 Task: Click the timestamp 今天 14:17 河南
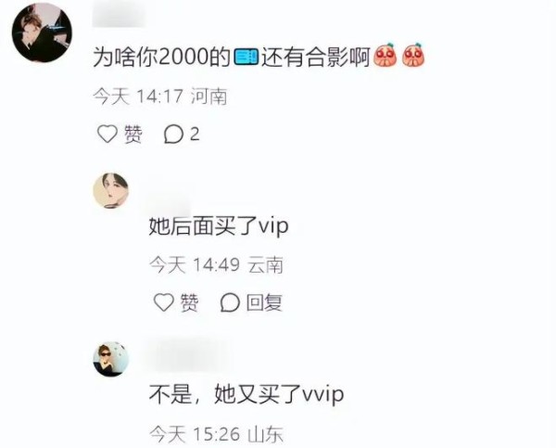point(160,96)
